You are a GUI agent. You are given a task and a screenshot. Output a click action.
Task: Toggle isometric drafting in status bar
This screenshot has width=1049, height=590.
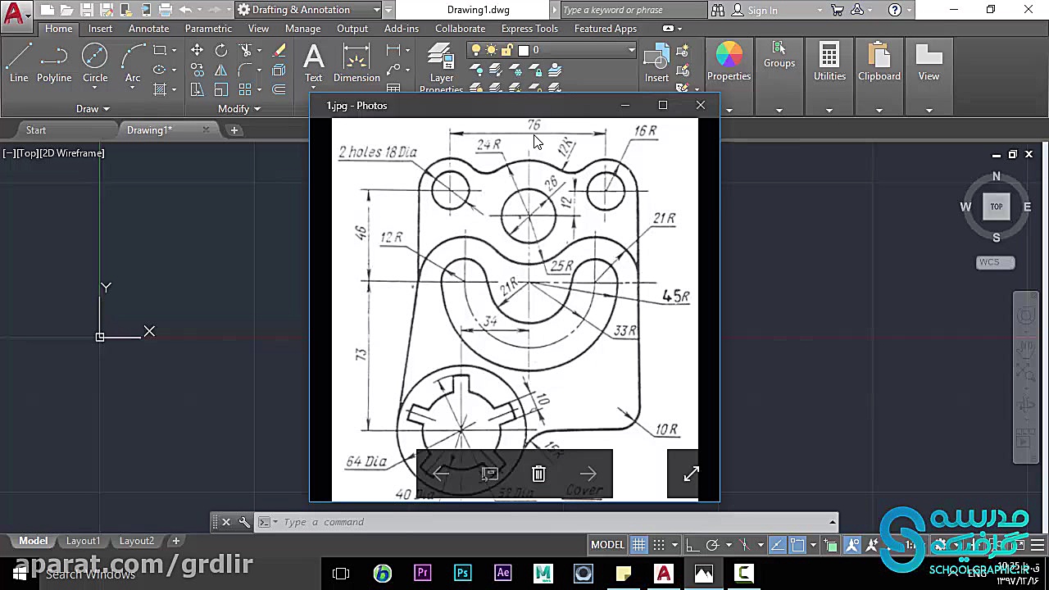point(744,545)
